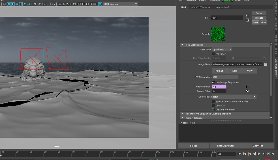
Task: Click Load Attributes button
Action: coord(226,146)
